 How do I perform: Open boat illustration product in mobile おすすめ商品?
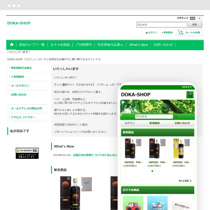tap(157, 203)
